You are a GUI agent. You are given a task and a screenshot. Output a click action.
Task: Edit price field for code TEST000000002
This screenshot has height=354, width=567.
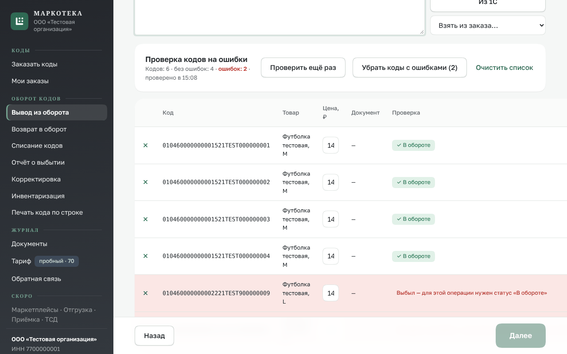[330, 182]
